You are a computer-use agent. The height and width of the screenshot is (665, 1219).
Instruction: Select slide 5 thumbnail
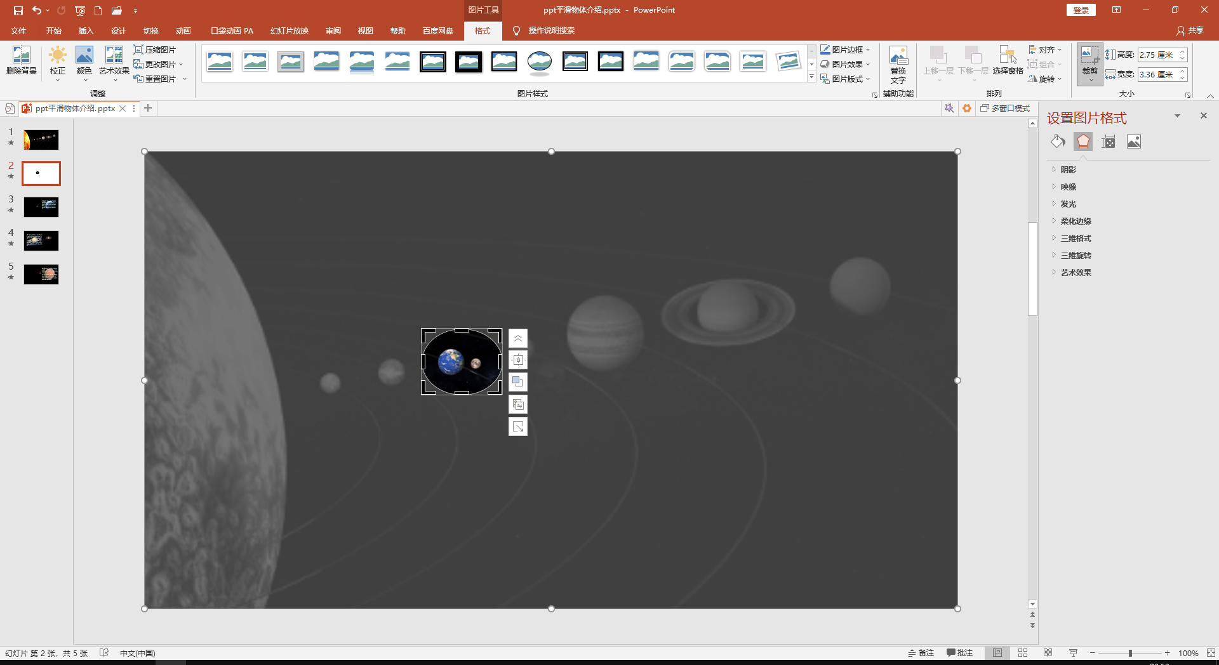point(41,274)
